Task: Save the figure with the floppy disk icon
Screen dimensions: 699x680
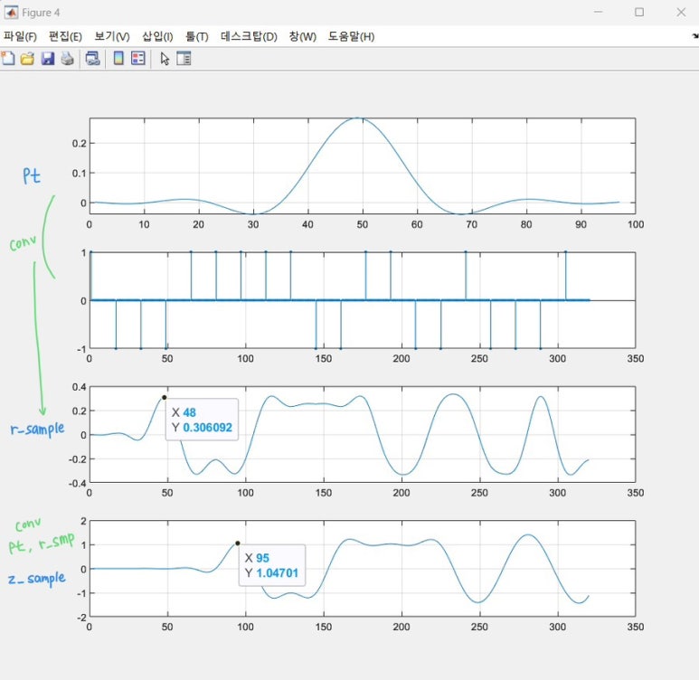Action: pyautogui.click(x=48, y=59)
